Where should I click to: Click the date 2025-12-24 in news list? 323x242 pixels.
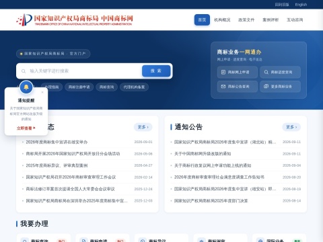(143, 189)
